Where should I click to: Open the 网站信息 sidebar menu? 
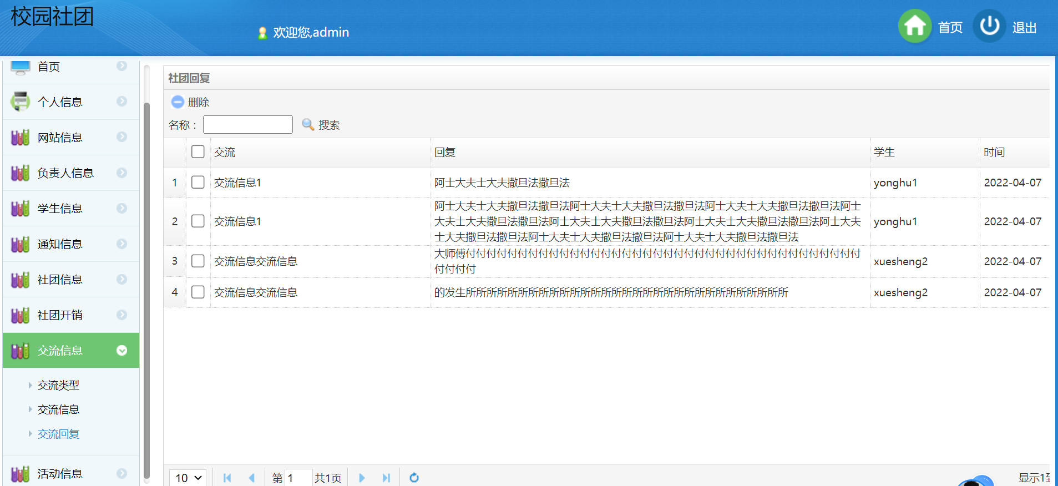click(x=71, y=137)
